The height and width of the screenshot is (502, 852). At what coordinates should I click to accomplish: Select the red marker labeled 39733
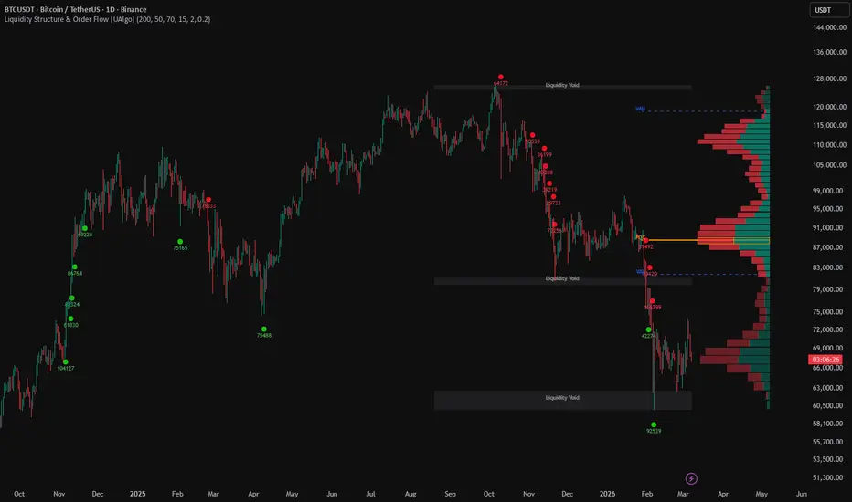pyautogui.click(x=553, y=197)
